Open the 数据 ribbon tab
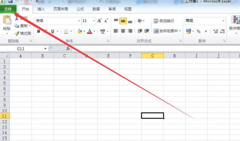 96,9
